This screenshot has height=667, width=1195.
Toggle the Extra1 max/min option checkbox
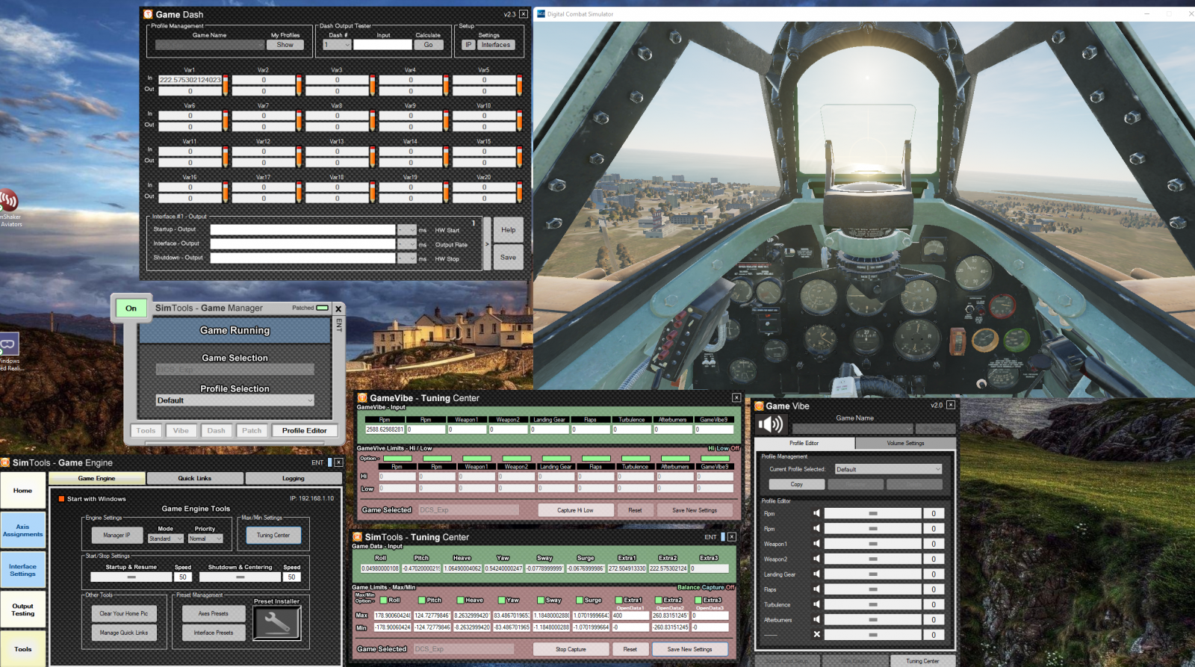pos(618,600)
